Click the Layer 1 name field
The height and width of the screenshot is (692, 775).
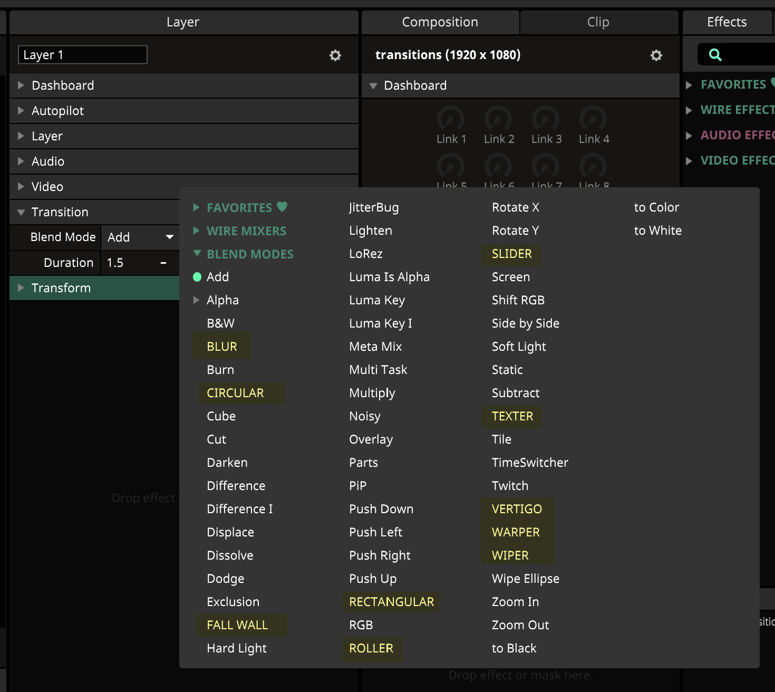(83, 55)
